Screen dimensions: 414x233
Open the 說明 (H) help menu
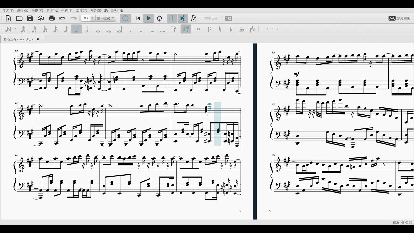pos(117,10)
